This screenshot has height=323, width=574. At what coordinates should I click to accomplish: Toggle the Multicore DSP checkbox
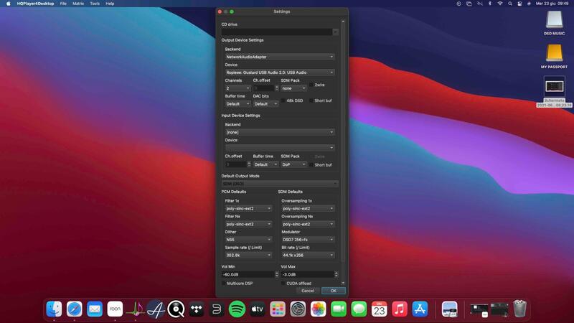click(x=223, y=284)
